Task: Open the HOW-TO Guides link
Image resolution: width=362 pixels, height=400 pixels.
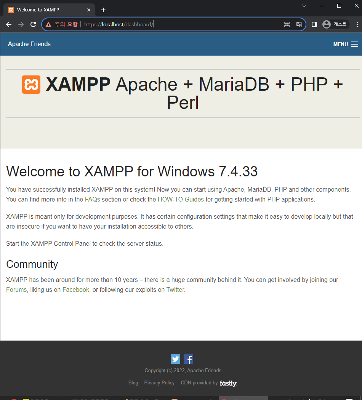Action: tap(181, 200)
